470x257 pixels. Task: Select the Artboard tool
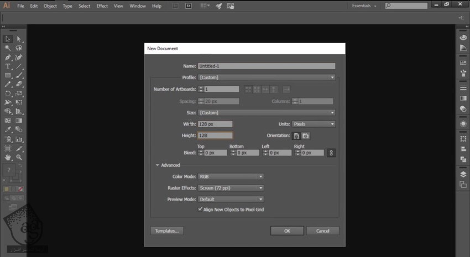8,149
